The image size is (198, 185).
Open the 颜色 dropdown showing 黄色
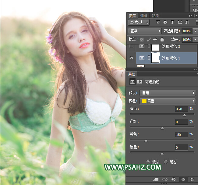tap(167, 101)
